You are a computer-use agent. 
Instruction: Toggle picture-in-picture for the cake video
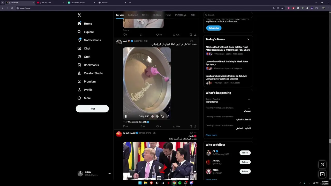162,117
